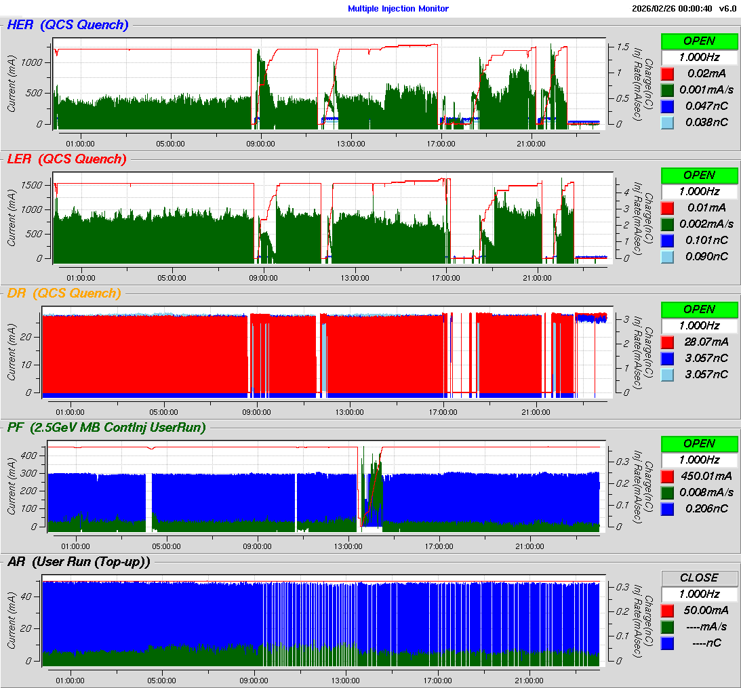Click the 1.000Hz field in the AR panel
The width and height of the screenshot is (741, 688).
tap(699, 594)
